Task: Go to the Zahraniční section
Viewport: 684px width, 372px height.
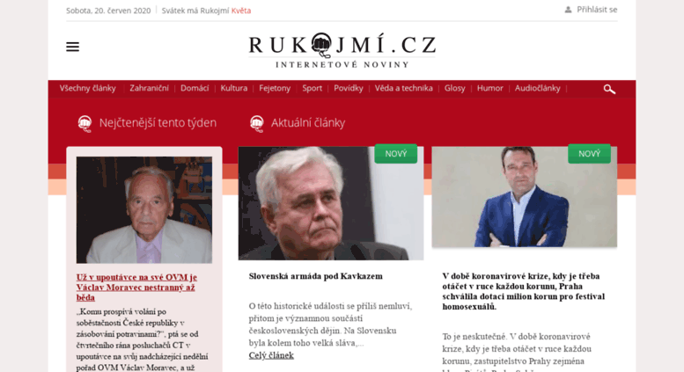Action: (149, 89)
